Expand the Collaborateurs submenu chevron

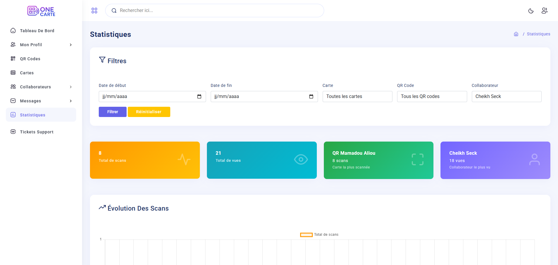click(71, 87)
